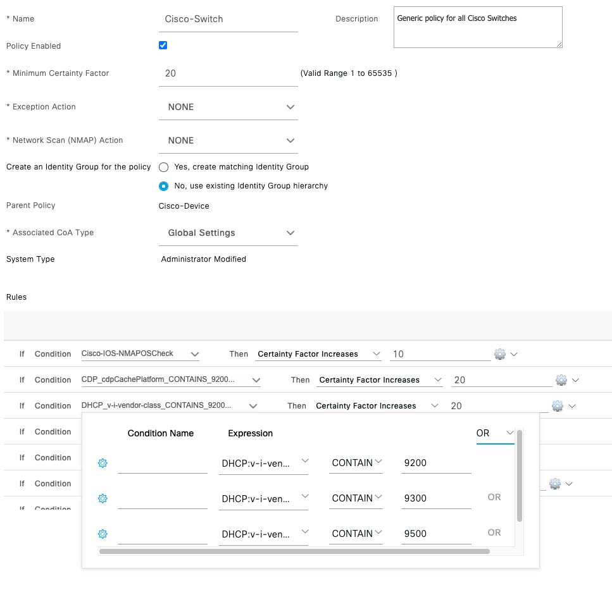
Task: Click the Cisco-Device parent policy text
Action: [x=184, y=206]
